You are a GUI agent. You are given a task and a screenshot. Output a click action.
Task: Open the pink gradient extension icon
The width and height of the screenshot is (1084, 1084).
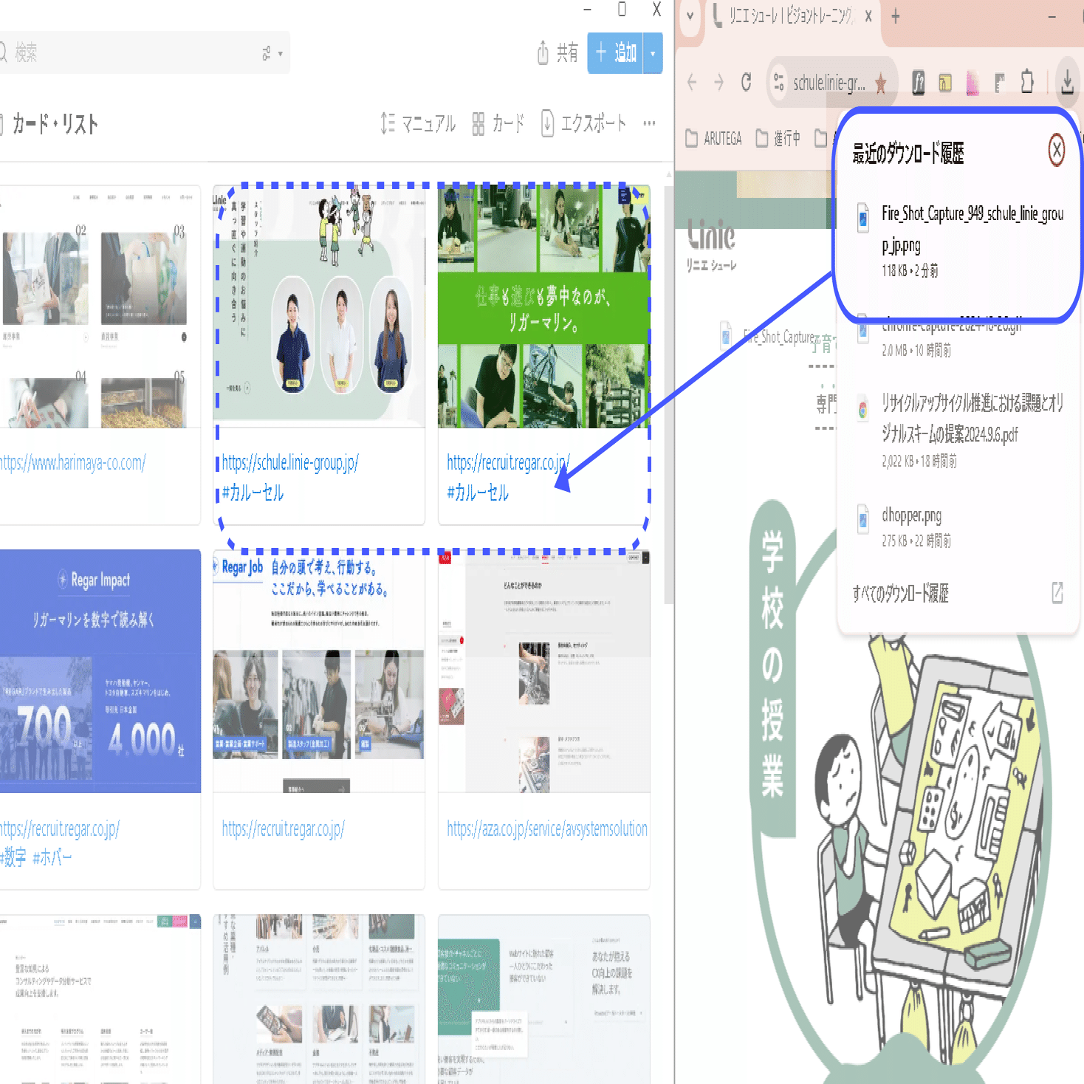click(972, 83)
